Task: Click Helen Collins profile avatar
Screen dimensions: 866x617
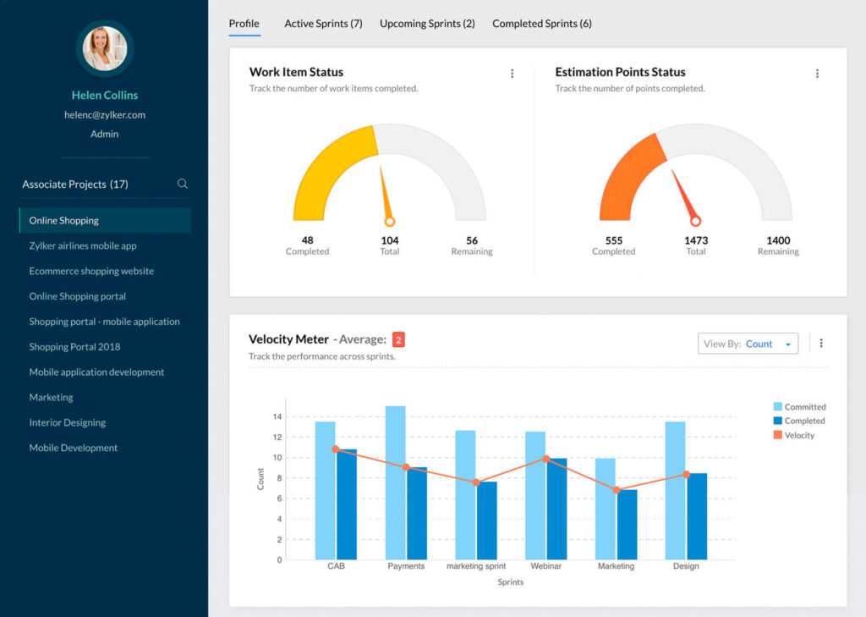Action: click(x=105, y=48)
